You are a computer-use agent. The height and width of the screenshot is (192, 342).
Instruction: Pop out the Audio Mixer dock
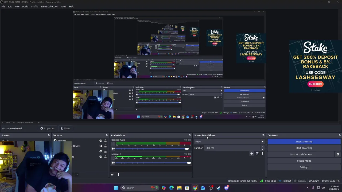190,135
